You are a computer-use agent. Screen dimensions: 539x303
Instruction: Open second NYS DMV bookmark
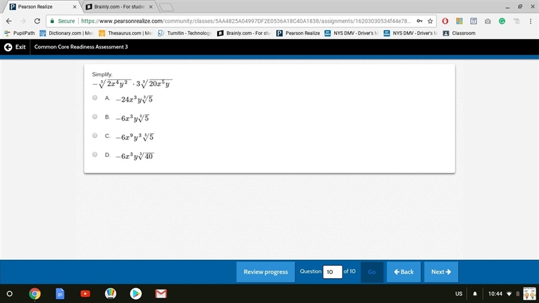[x=411, y=33]
